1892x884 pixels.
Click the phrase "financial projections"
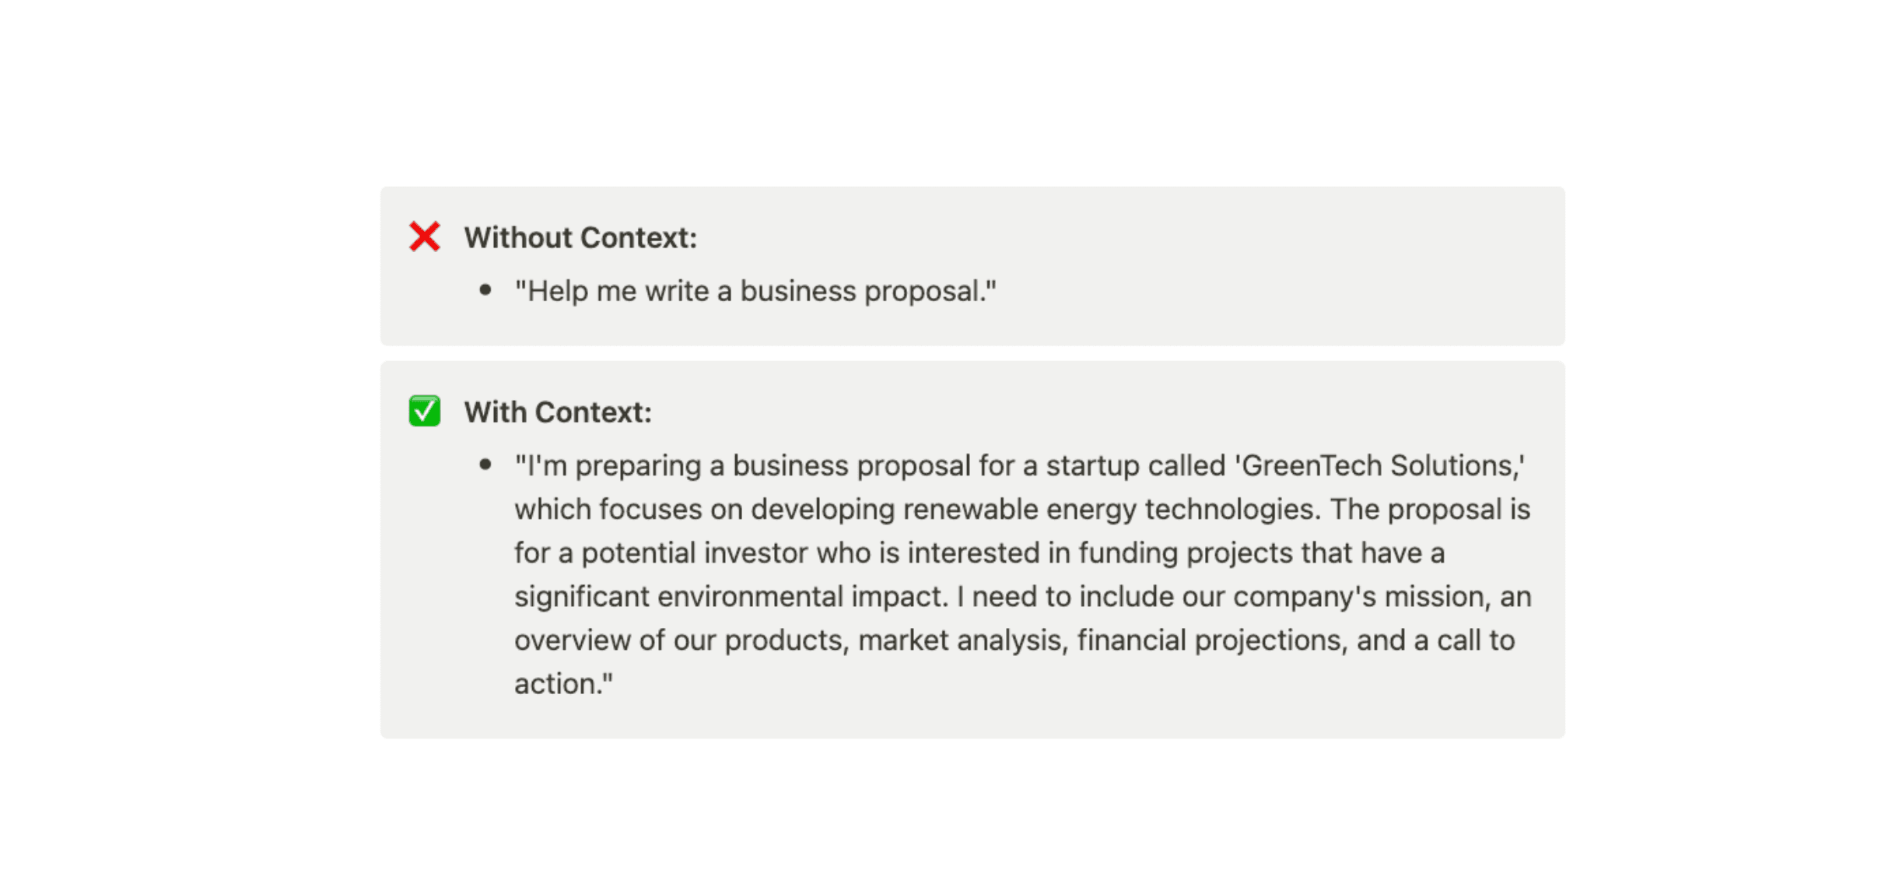point(1212,640)
